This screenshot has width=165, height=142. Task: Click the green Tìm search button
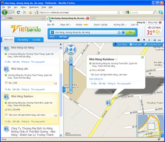click(131, 32)
